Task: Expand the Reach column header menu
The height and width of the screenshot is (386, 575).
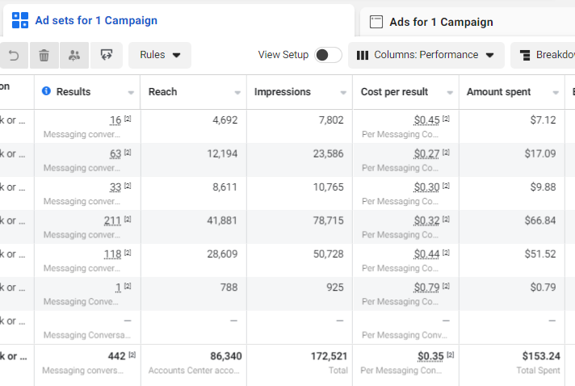Action: 237,92
